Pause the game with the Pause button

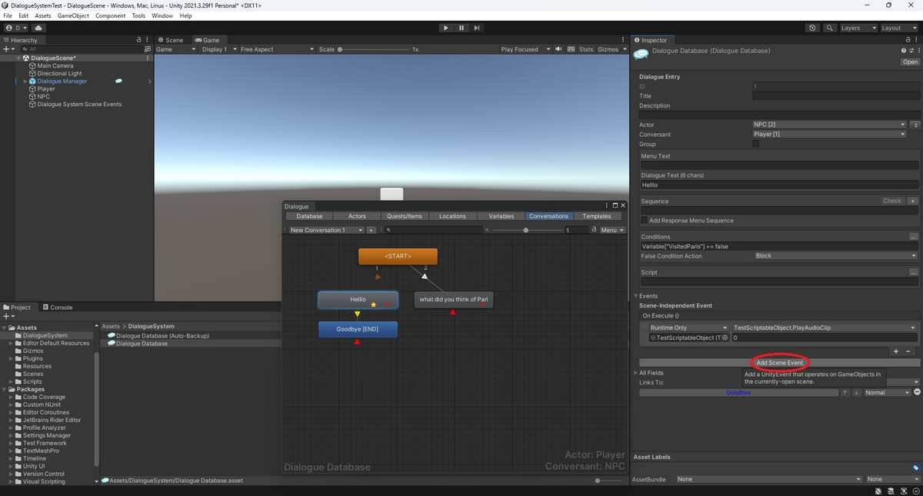click(461, 28)
